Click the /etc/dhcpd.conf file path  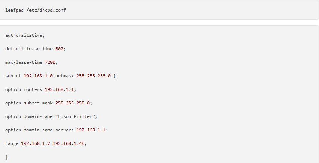click(x=46, y=10)
